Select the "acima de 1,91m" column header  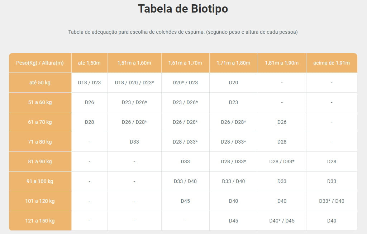pos(332,63)
